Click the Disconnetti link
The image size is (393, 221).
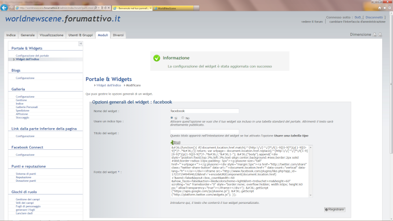tap(374, 17)
